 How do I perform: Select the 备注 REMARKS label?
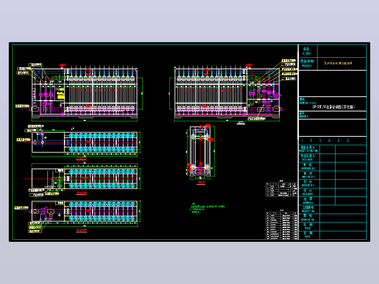[304, 115]
